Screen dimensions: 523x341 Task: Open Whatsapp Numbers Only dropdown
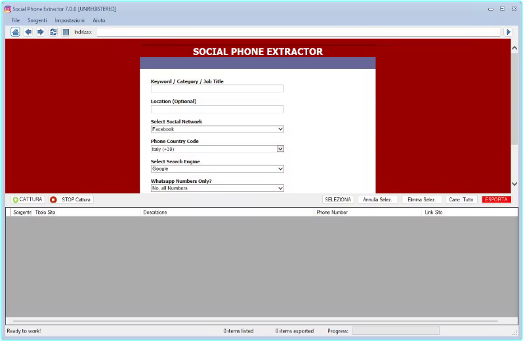point(217,188)
